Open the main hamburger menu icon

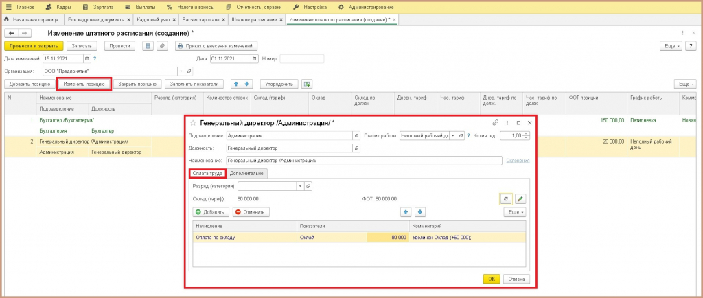[9, 7]
